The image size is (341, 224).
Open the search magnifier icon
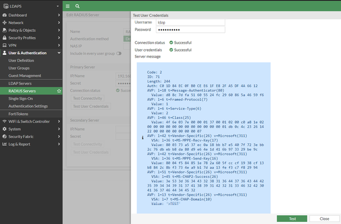[x=77, y=6]
